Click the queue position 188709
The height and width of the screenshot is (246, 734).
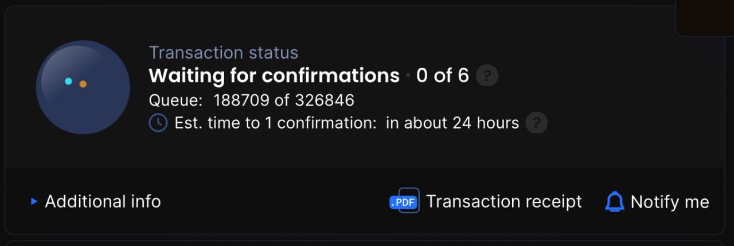pyautogui.click(x=241, y=100)
